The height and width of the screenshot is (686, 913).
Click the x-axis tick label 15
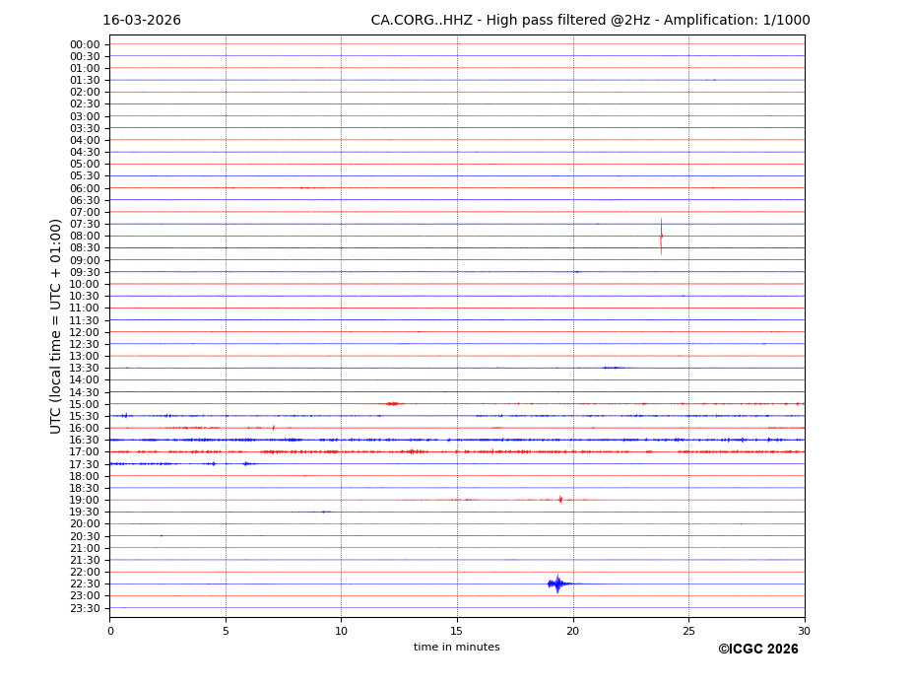(457, 632)
